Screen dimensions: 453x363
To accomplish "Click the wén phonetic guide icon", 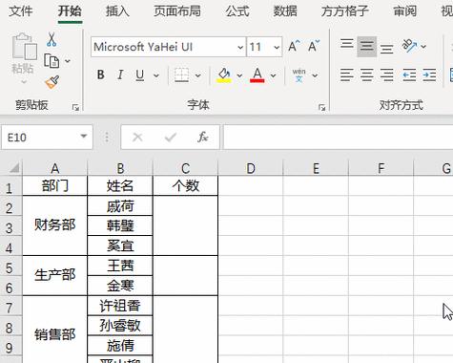I will (x=299, y=75).
